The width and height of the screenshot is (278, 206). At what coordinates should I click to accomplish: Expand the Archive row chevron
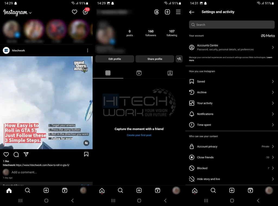tap(273, 92)
